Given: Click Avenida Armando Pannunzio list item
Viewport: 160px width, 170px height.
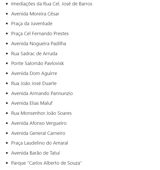Looking at the screenshot, I should point(42,93).
